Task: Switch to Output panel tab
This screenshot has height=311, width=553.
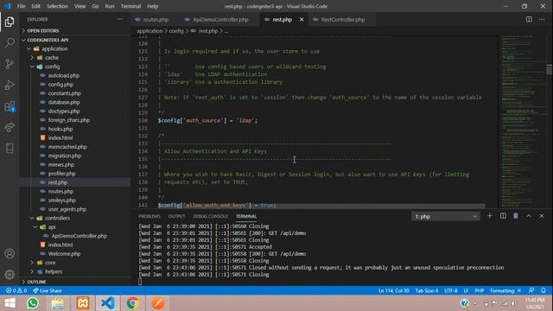Action: click(176, 216)
